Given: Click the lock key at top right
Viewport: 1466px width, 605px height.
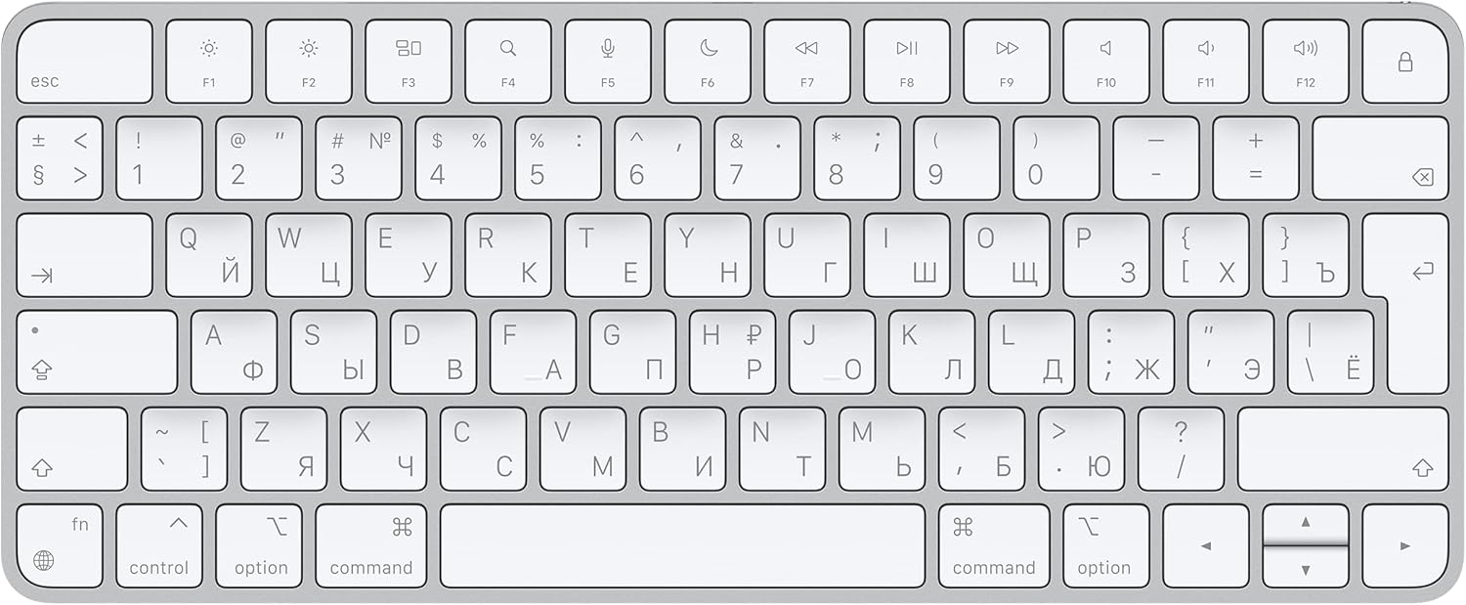Looking at the screenshot, I should click(1405, 62).
